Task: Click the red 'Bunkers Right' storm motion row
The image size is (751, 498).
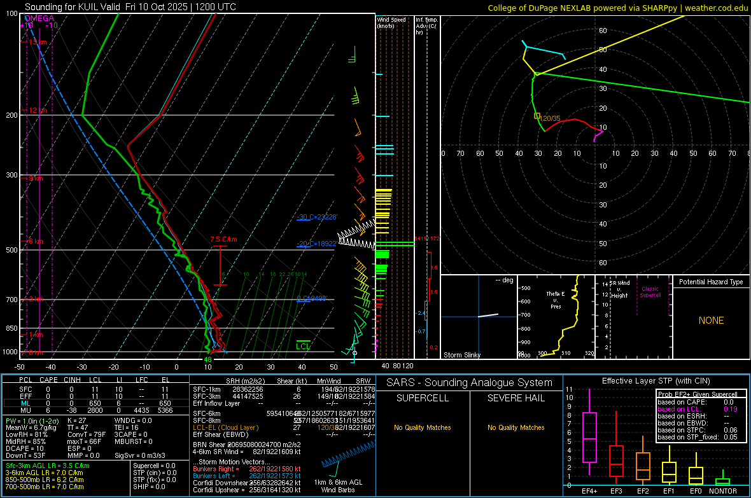Action: point(247,469)
